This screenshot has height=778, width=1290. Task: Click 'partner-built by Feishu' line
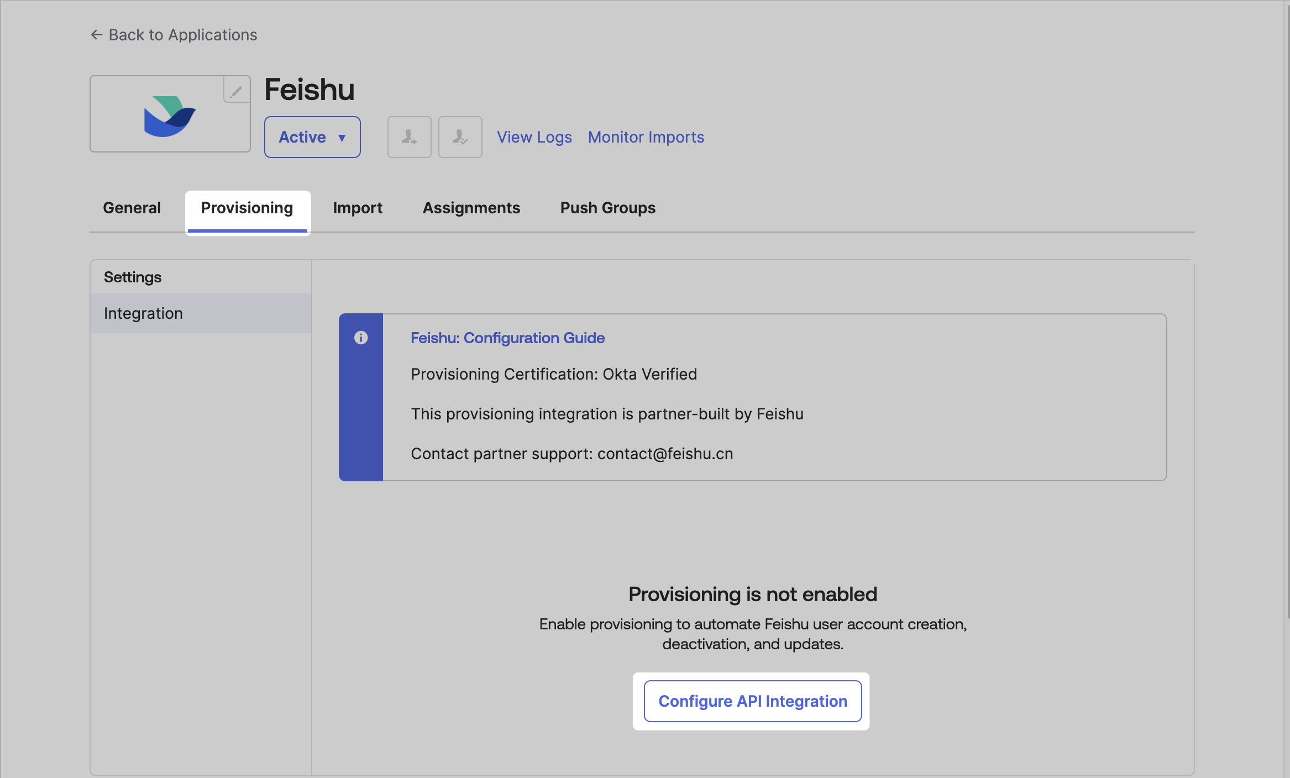(607, 414)
